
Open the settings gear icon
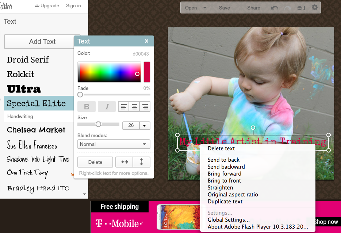pos(314,8)
